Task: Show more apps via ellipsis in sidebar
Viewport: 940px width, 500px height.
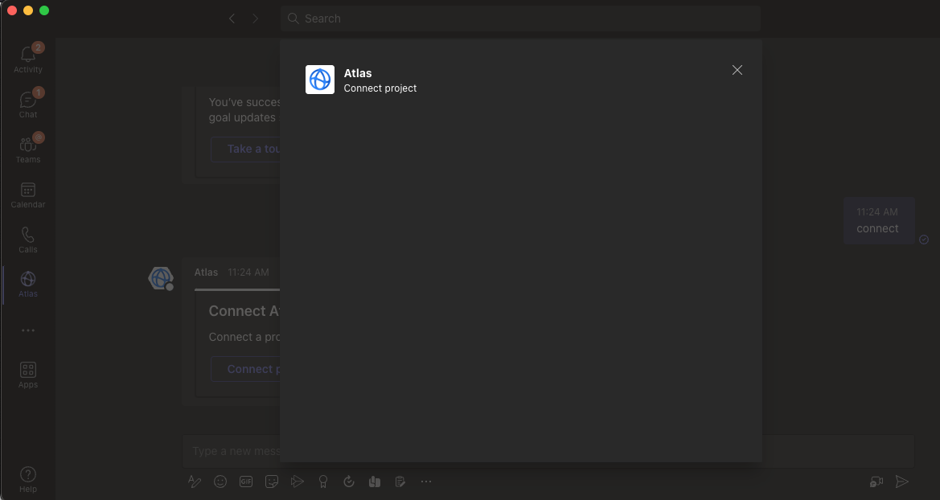Action: pos(27,330)
